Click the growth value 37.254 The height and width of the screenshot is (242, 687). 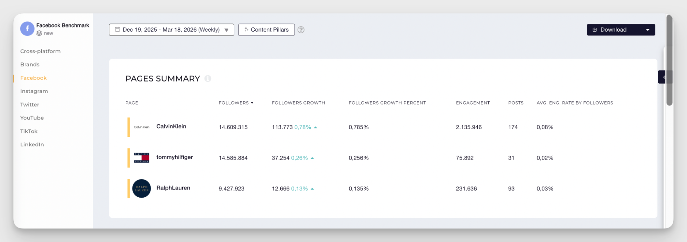coord(280,158)
